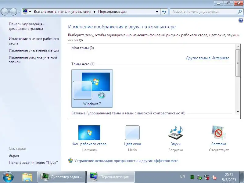Open 'Другие темы в Интернете' link
This screenshot has height=183, width=244.
[x=207, y=58]
